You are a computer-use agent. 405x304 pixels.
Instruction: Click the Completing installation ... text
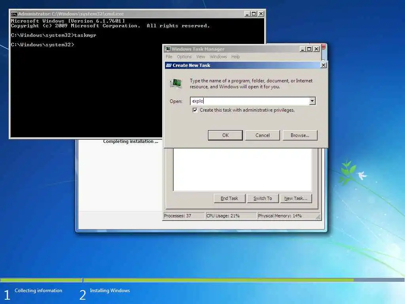(131, 141)
